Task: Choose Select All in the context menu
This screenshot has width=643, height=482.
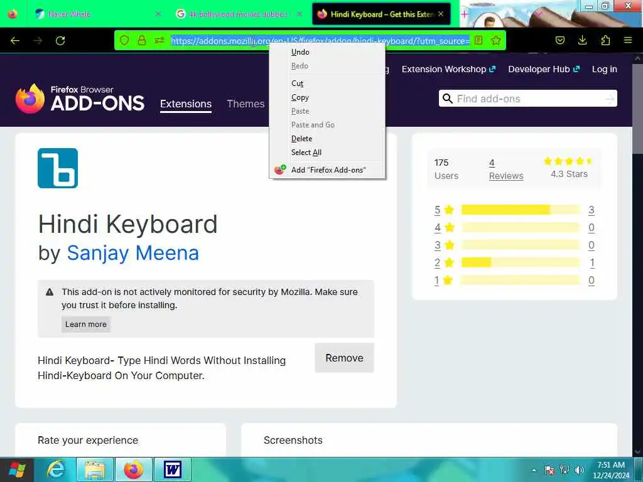Action: coord(327,153)
